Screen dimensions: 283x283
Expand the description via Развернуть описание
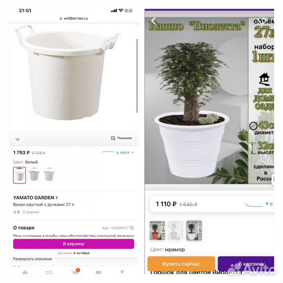(32, 259)
